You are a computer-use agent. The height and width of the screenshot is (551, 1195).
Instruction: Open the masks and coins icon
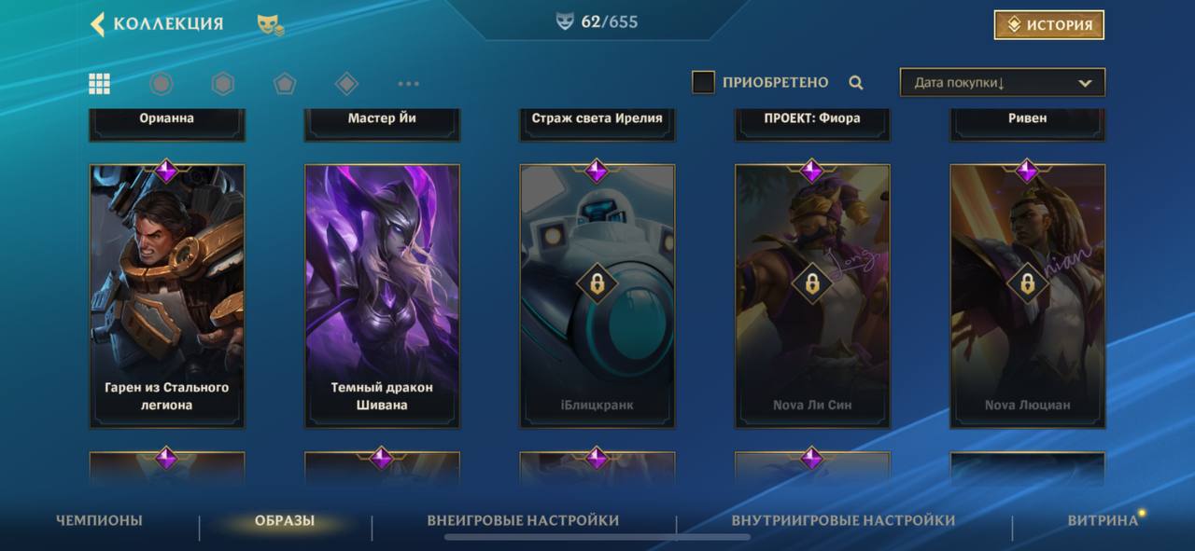271,25
